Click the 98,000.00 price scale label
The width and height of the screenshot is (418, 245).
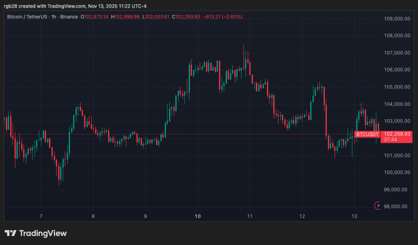(x=395, y=207)
